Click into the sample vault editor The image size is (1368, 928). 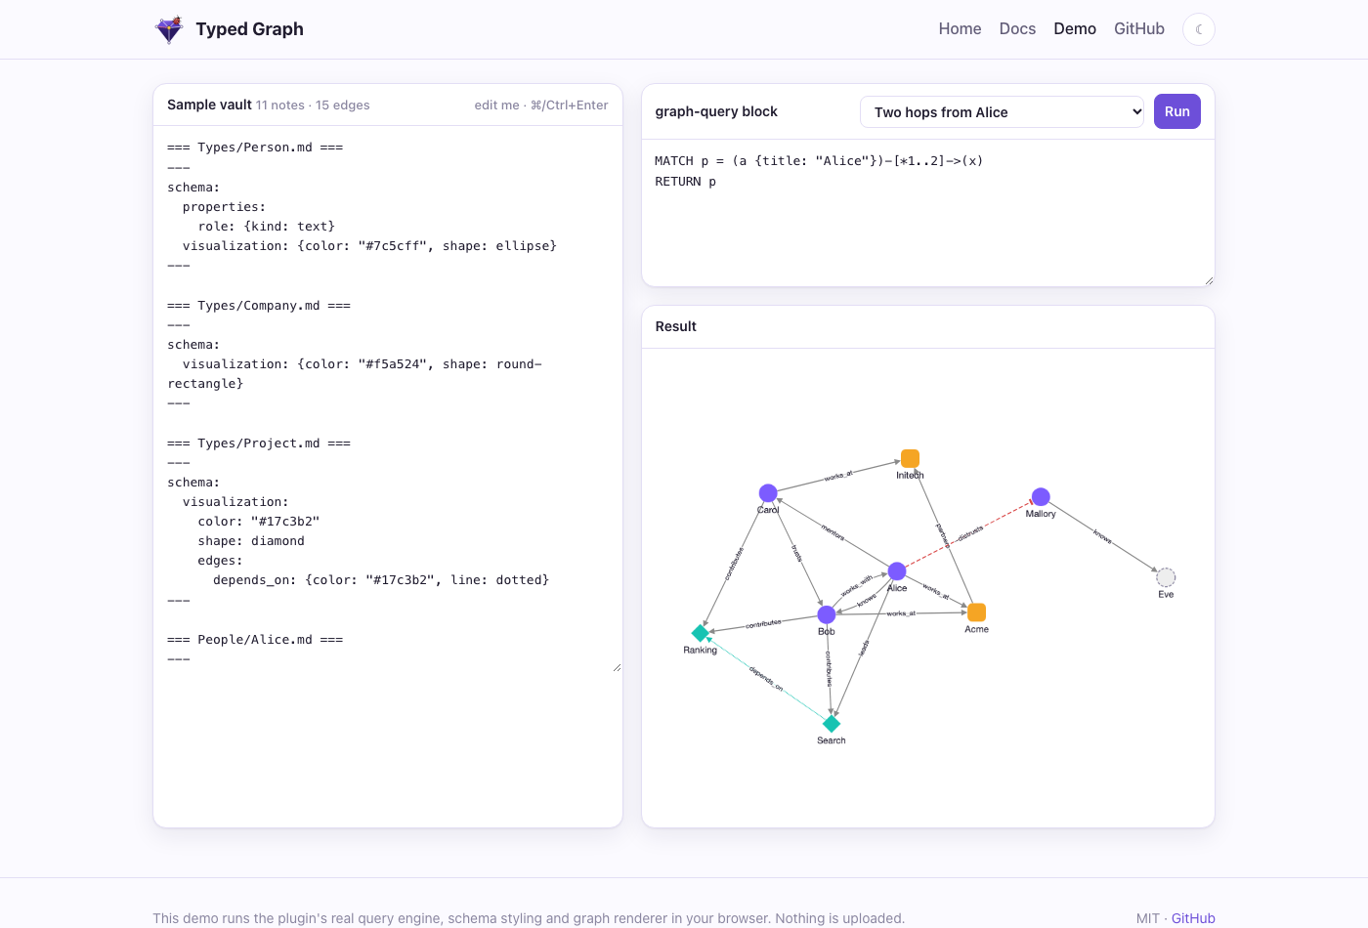pyautogui.click(x=388, y=399)
